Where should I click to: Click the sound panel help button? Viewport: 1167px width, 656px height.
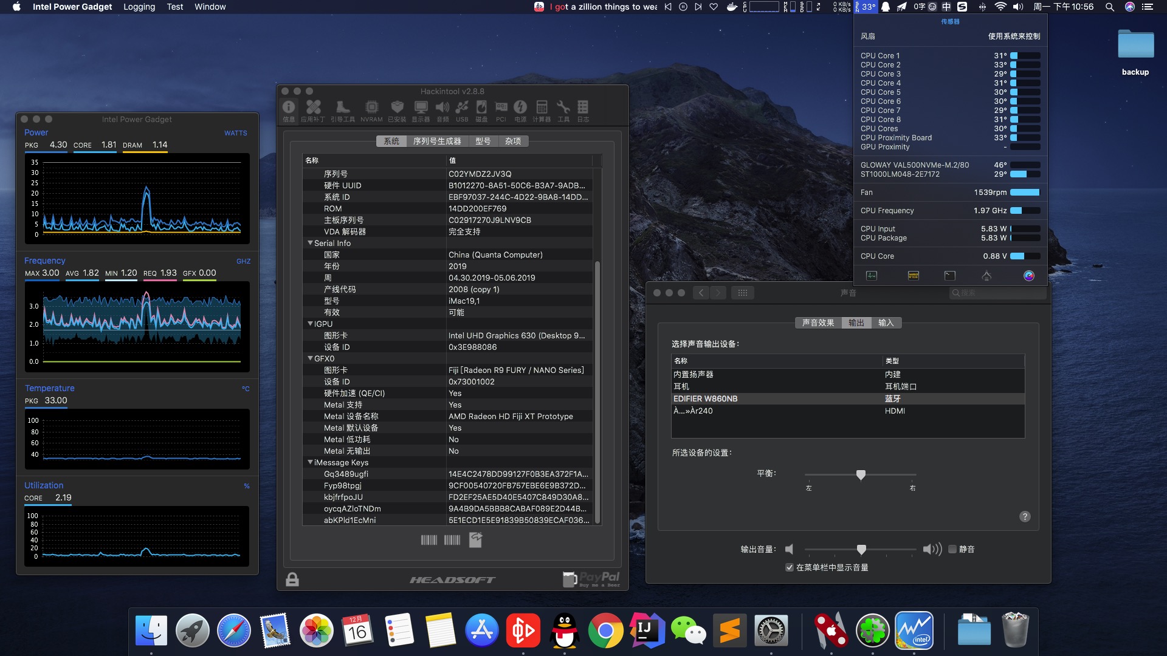coord(1025,516)
